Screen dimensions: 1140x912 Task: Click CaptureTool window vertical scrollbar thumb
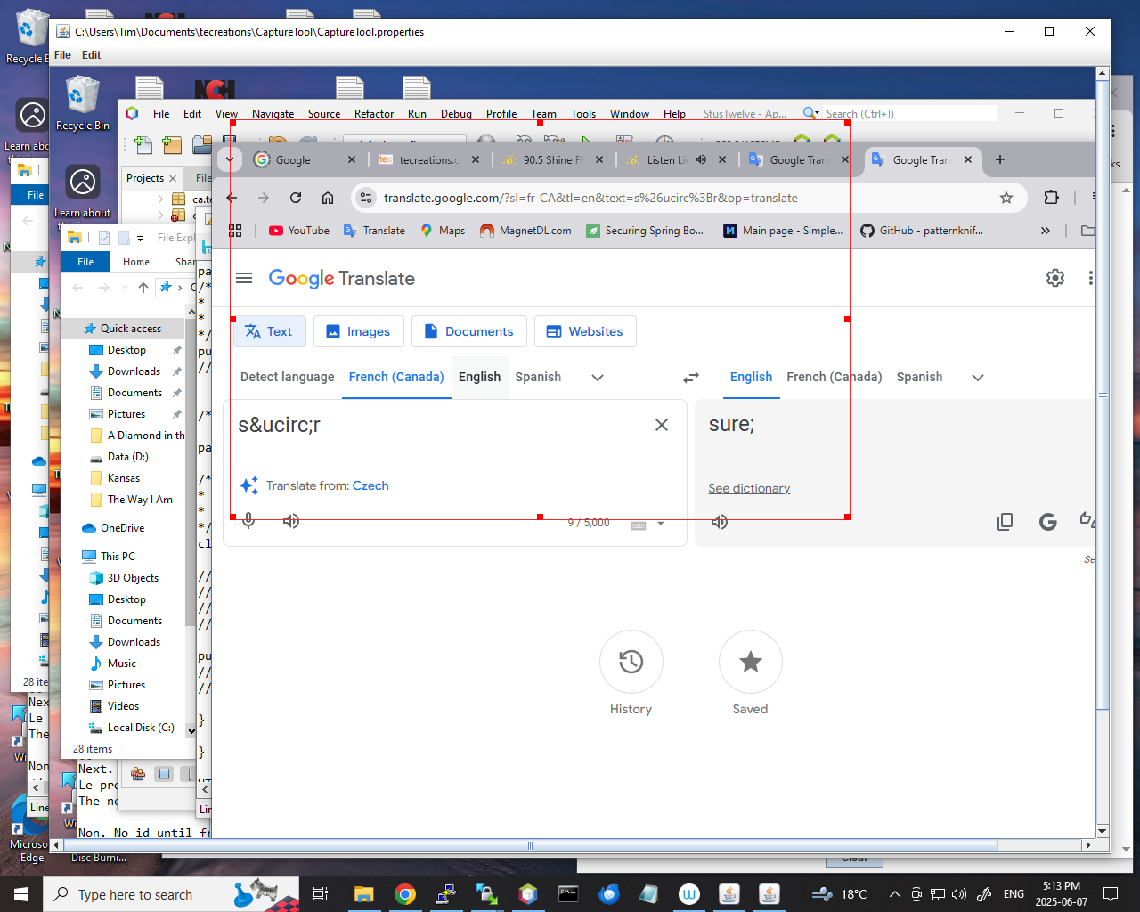pyautogui.click(x=1103, y=395)
